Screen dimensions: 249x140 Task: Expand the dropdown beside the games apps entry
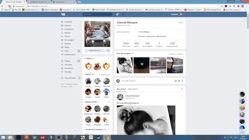click(79, 78)
